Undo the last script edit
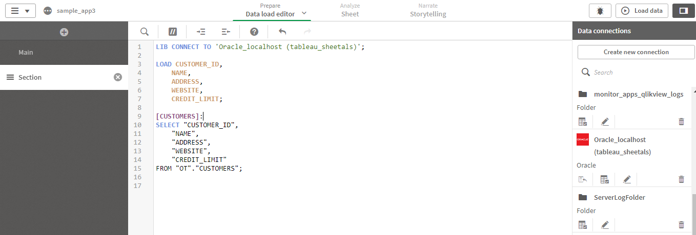The image size is (696, 235). point(282,32)
